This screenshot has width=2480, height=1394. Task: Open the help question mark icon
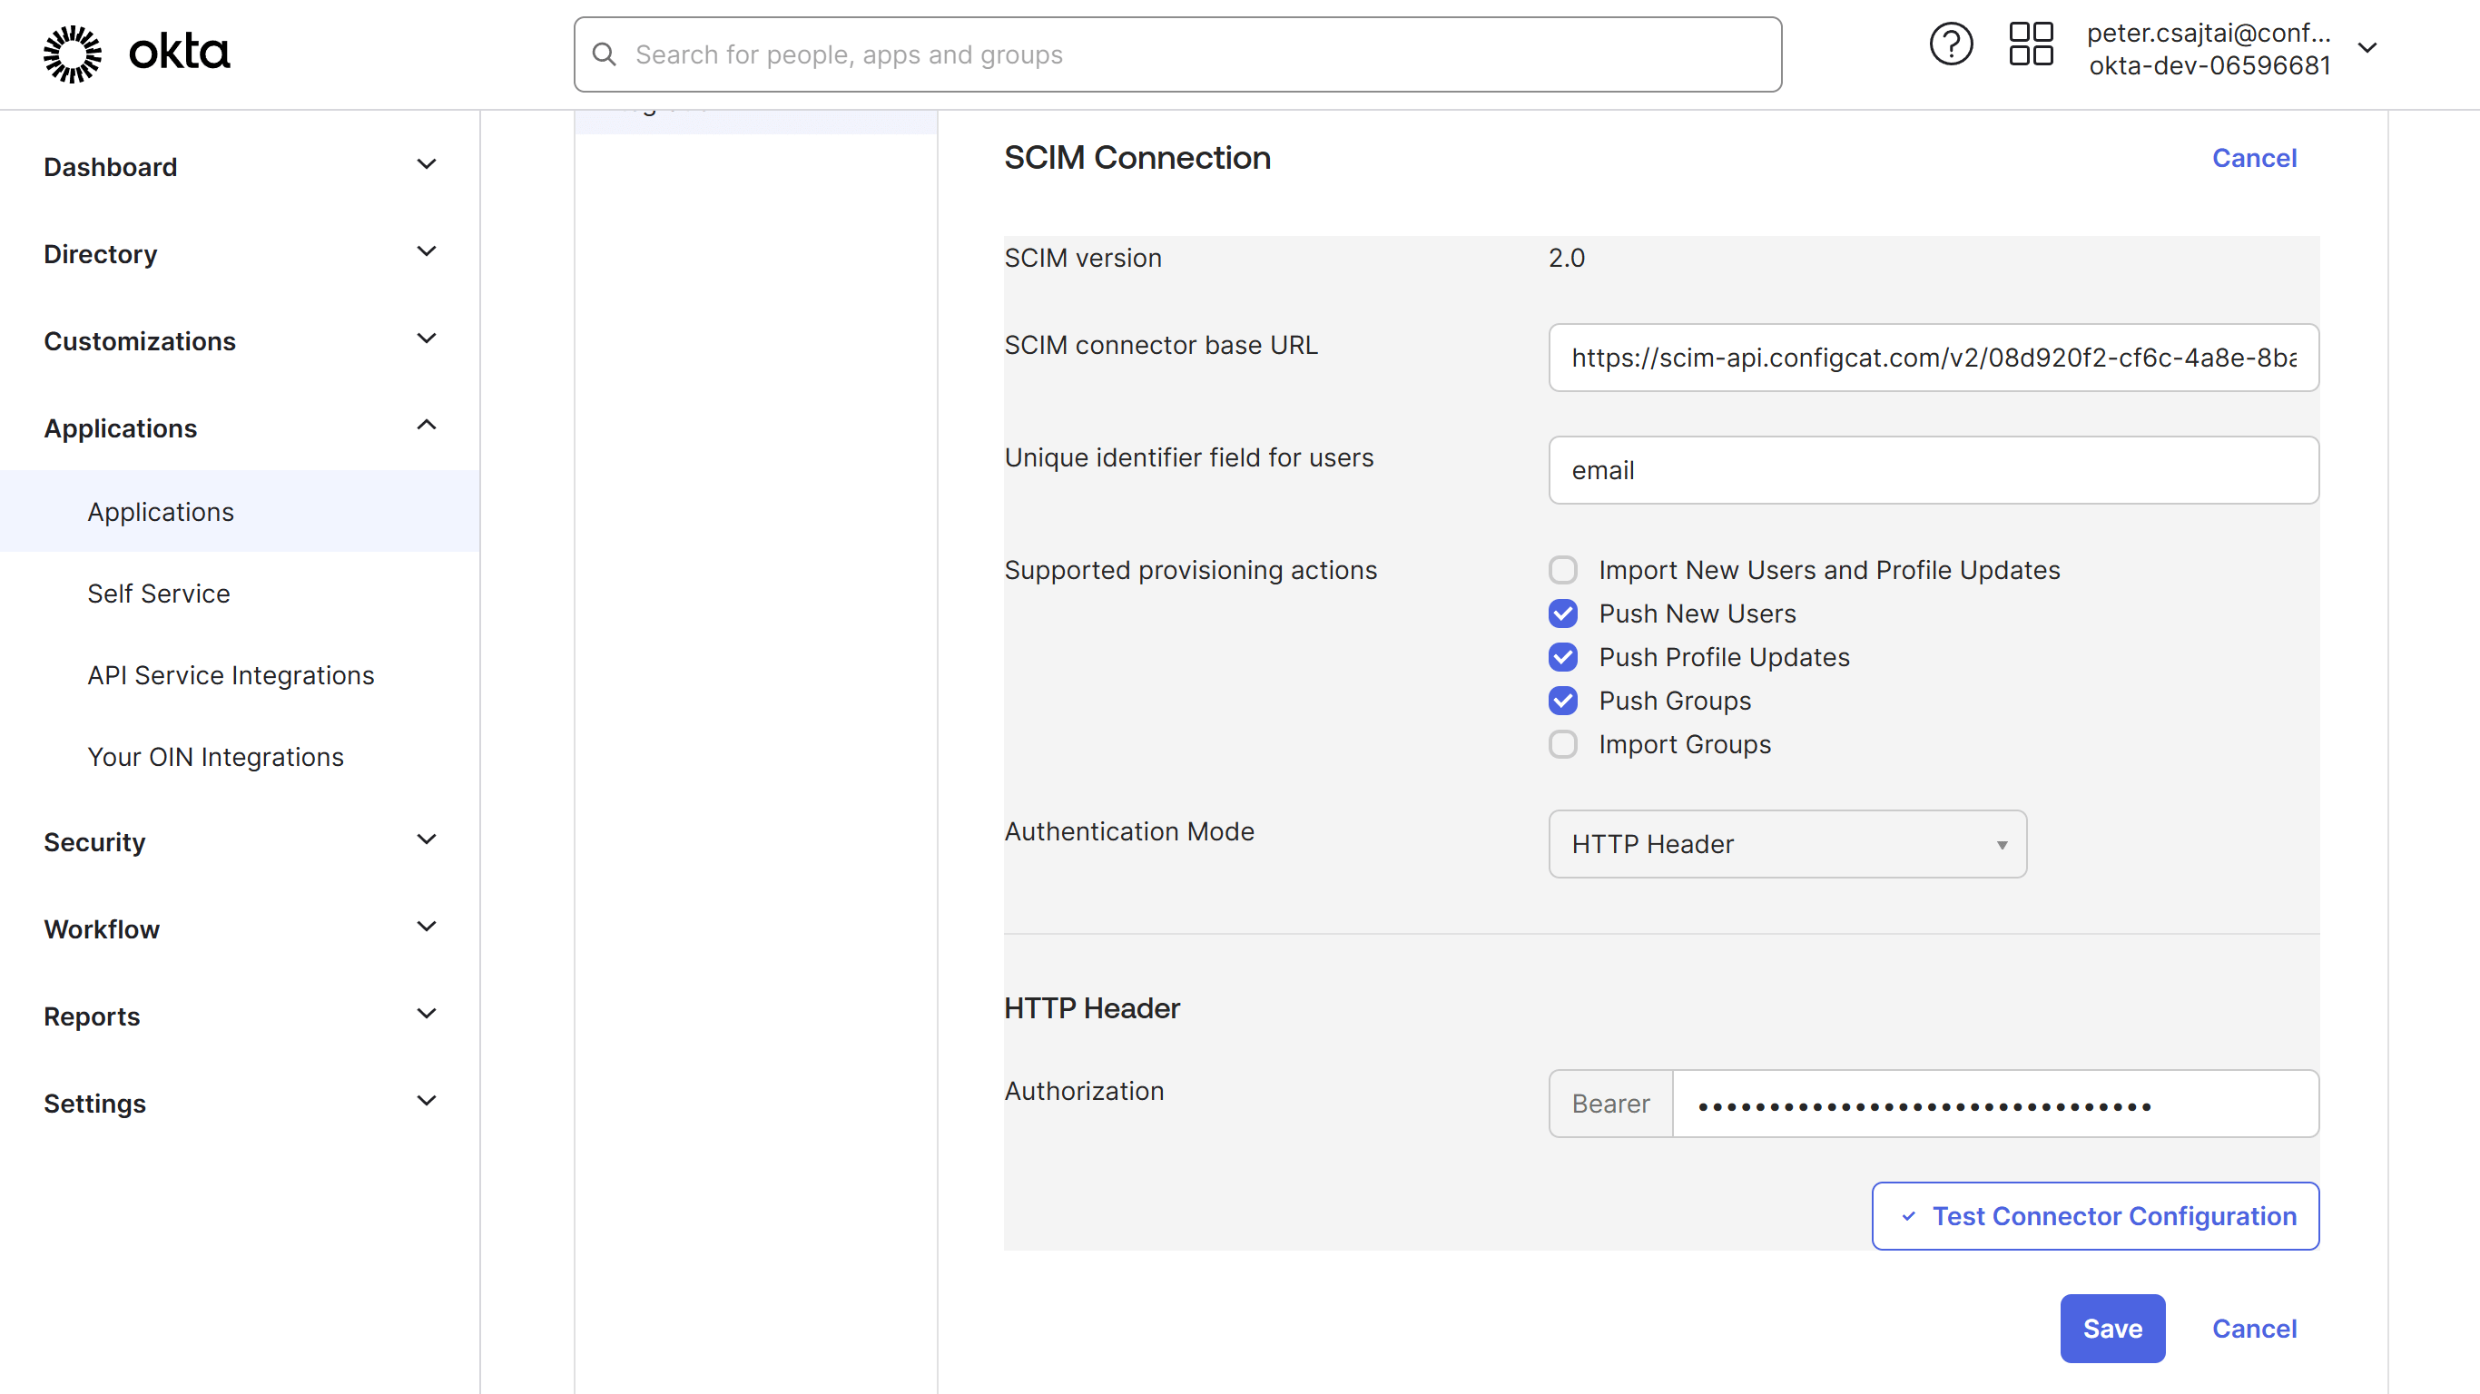(1951, 44)
